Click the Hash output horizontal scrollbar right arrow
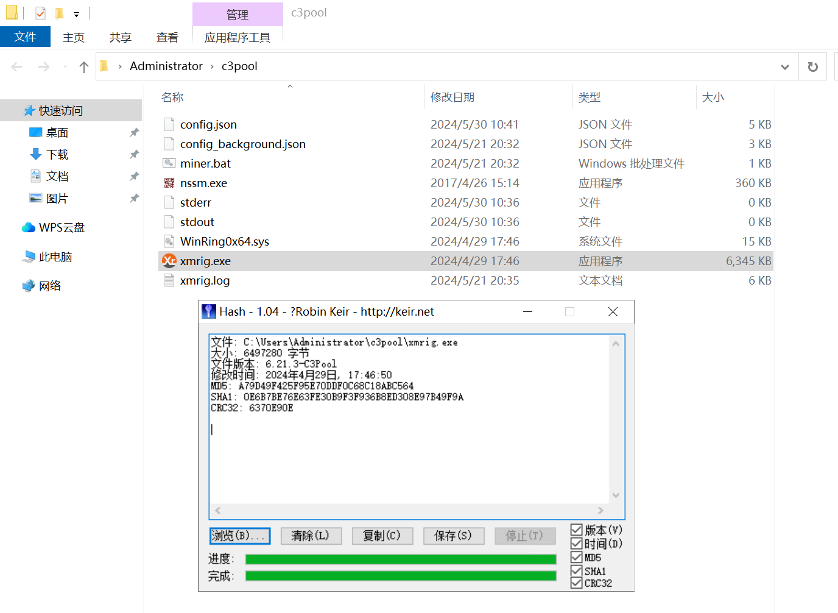The height and width of the screenshot is (613, 838). 600,511
